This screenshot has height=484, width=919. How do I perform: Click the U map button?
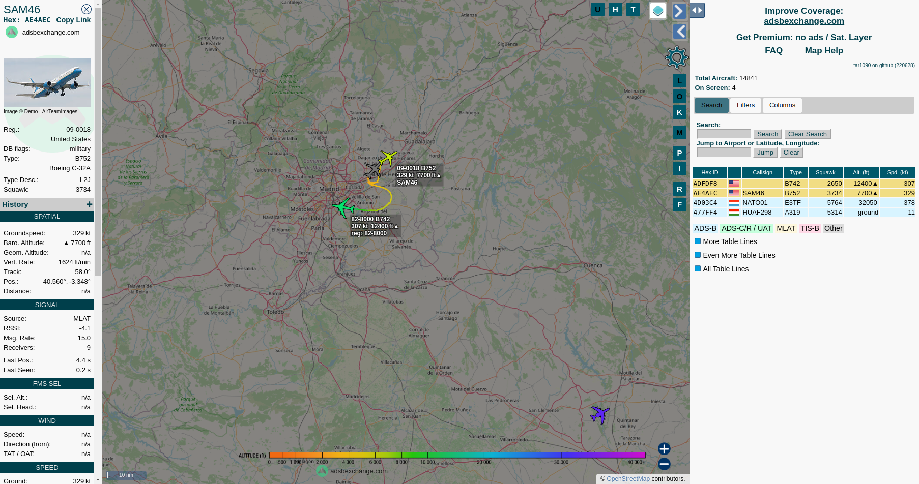tap(597, 10)
